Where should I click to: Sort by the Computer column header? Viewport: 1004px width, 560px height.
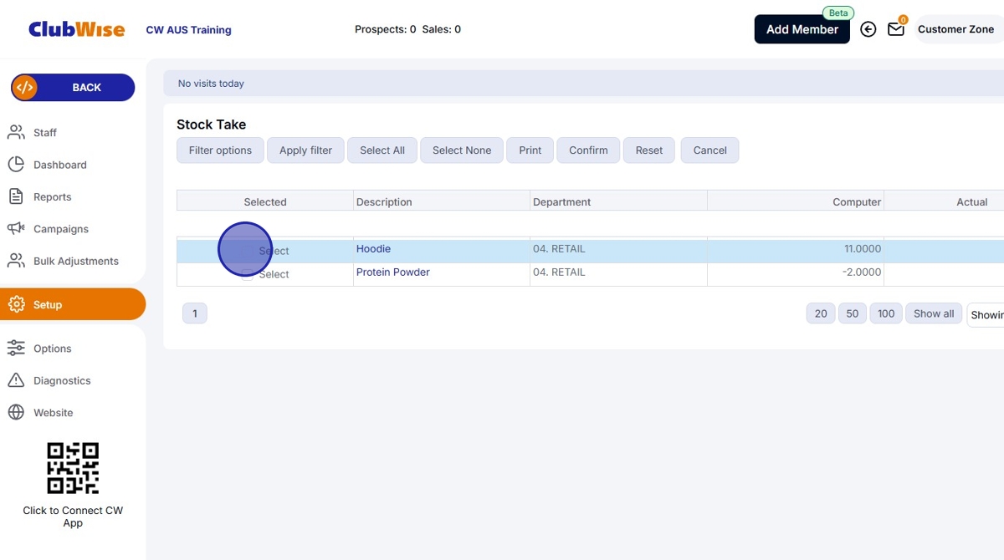857,202
